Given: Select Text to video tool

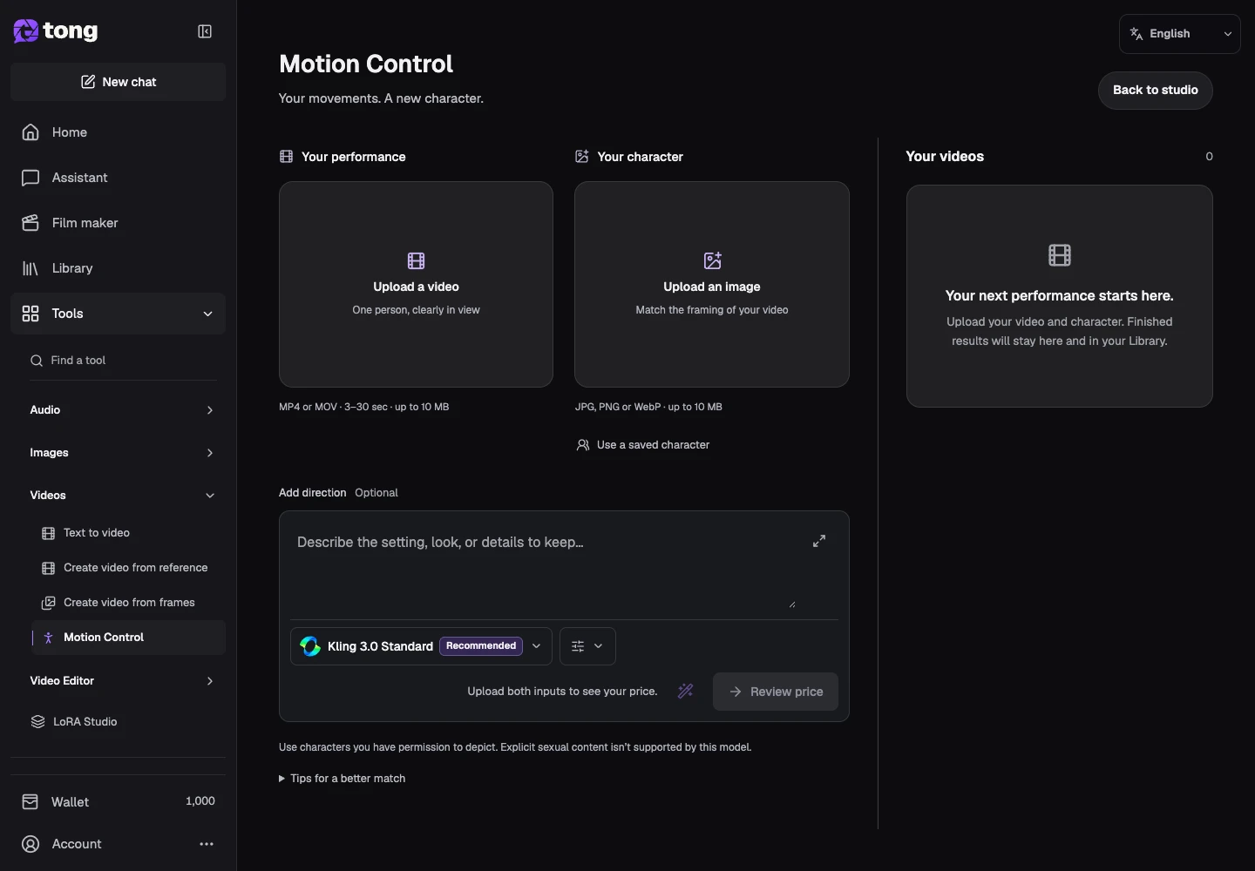Looking at the screenshot, I should [x=128, y=533].
